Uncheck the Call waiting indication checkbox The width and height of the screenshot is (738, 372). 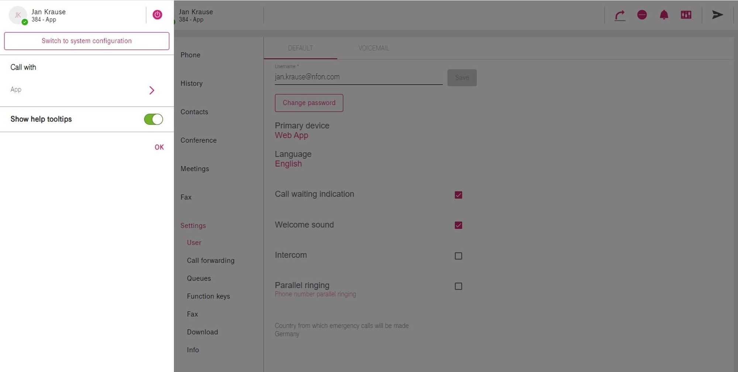[458, 195]
